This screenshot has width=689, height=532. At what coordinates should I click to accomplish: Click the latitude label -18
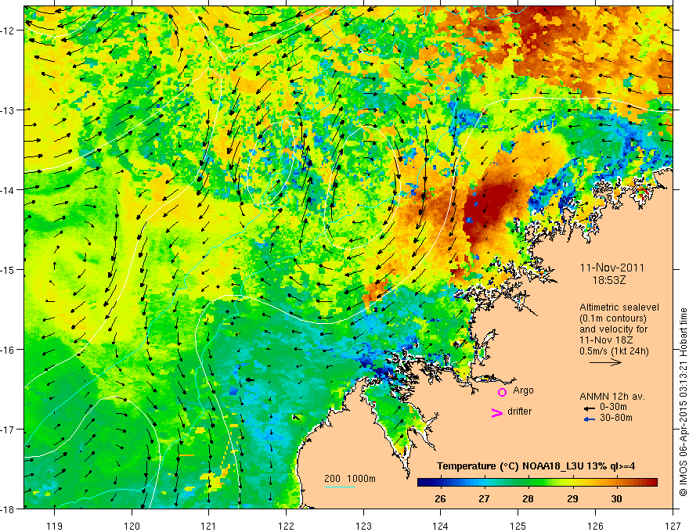pos(8,509)
